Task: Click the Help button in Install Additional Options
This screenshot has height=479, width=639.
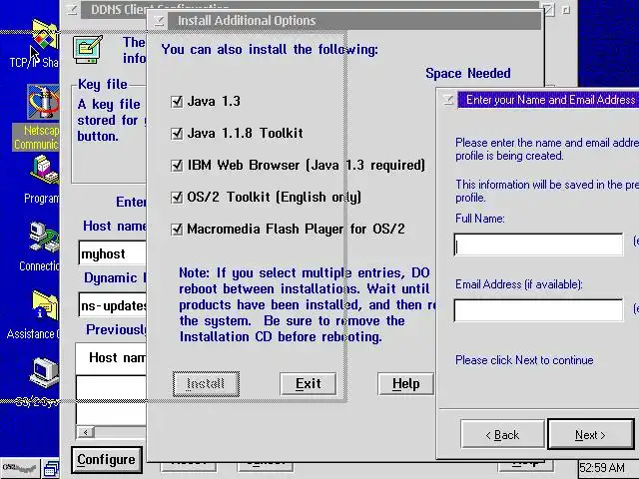Action: point(406,383)
